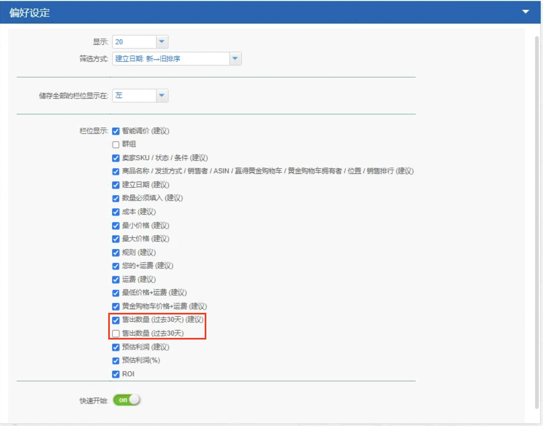Uncheck the 成本 (建议) checkbox

point(116,212)
